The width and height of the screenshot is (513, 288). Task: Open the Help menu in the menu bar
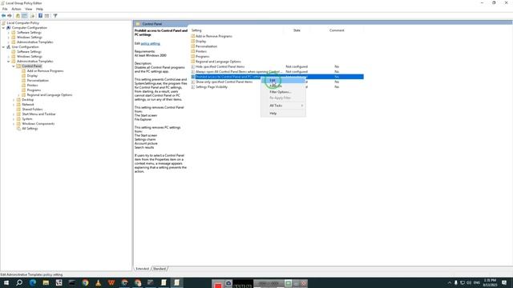(x=39, y=9)
